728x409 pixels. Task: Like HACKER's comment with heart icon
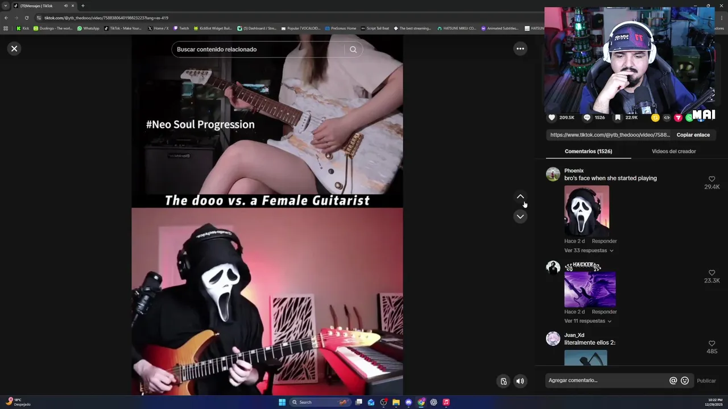[x=712, y=273]
